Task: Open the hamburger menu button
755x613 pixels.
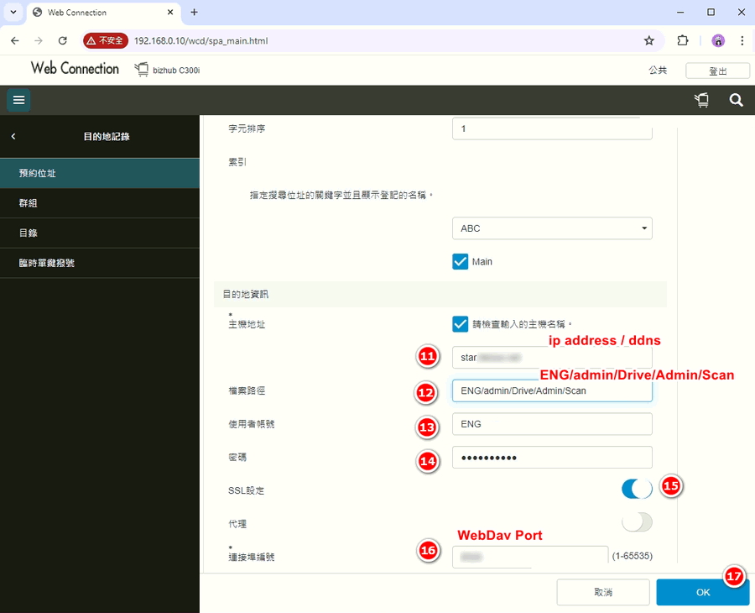Action: [18, 100]
